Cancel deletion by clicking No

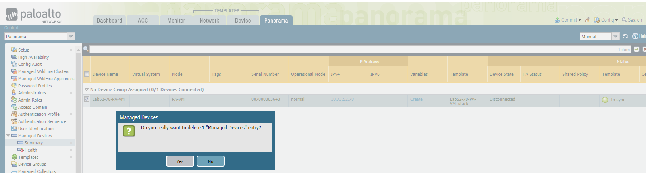(x=210, y=161)
